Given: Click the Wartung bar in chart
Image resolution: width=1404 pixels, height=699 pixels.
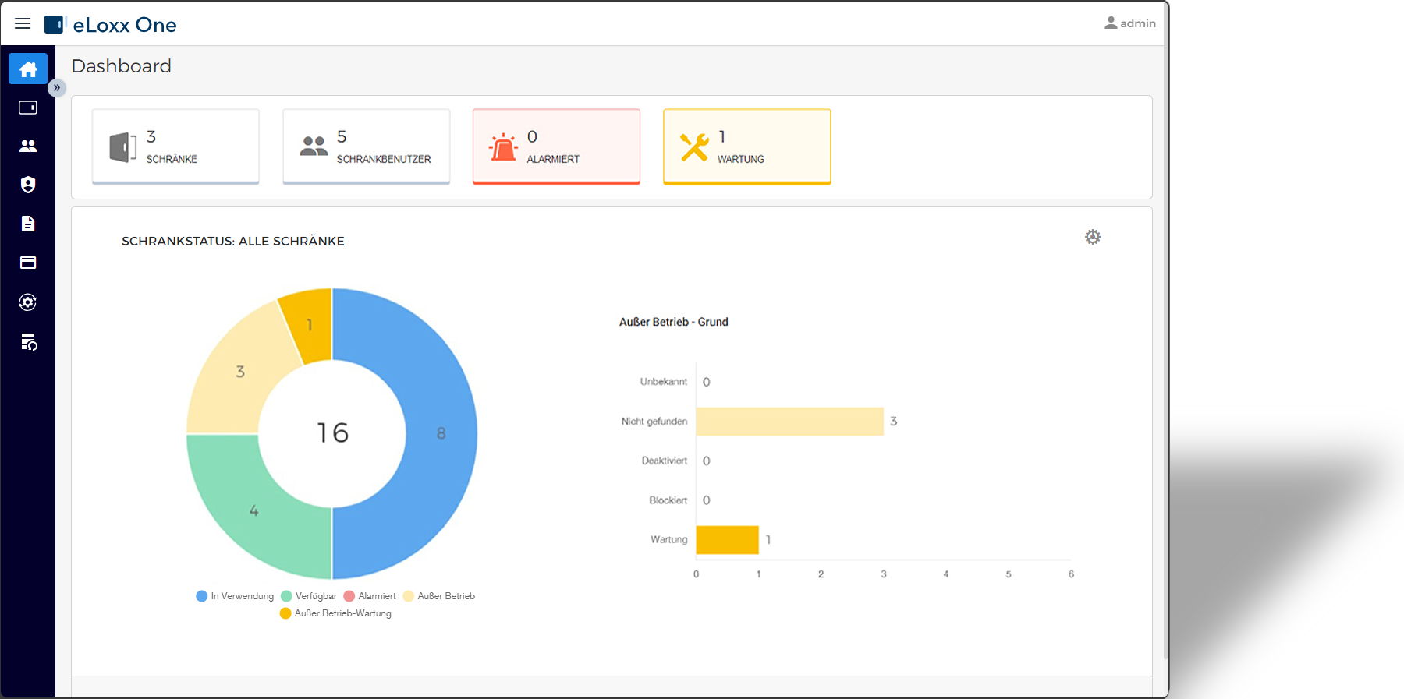Looking at the screenshot, I should click(x=727, y=540).
